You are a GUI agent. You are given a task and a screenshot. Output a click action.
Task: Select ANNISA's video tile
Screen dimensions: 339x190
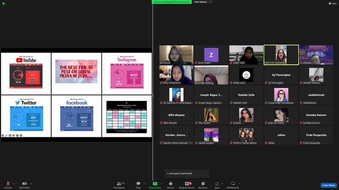(x=316, y=55)
